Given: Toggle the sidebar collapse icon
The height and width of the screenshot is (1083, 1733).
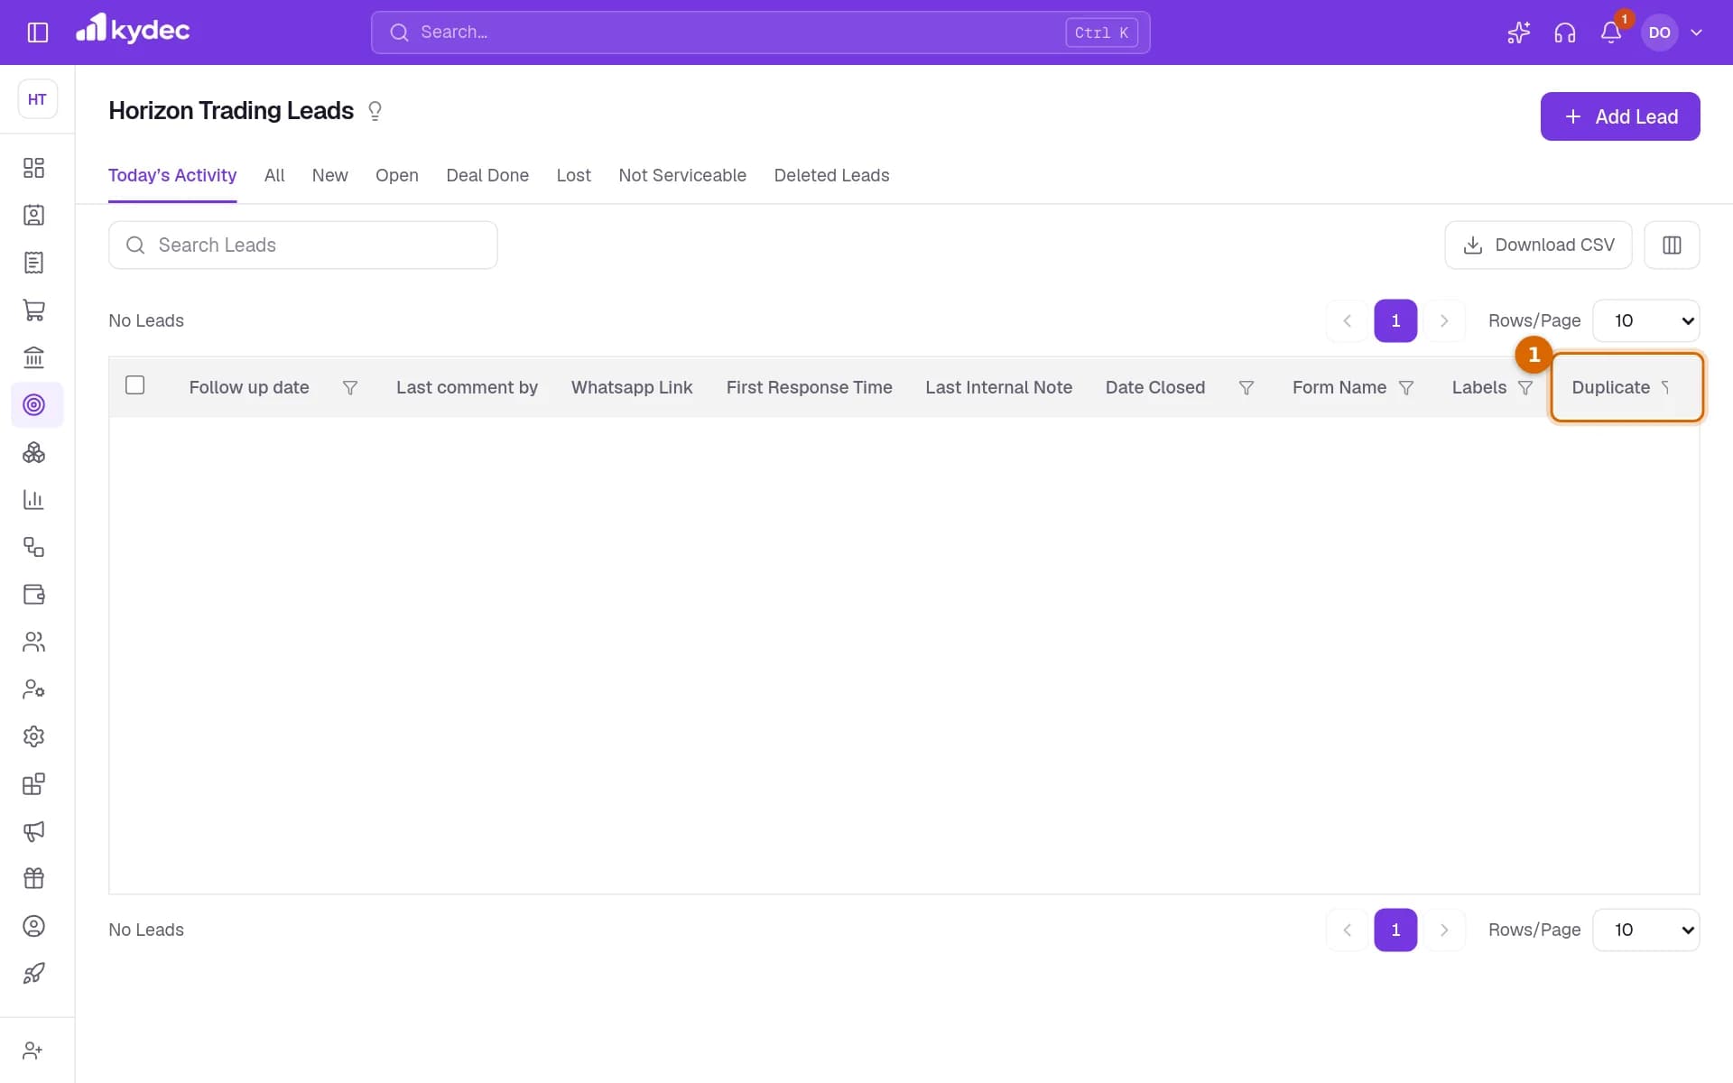Looking at the screenshot, I should tap(38, 32).
